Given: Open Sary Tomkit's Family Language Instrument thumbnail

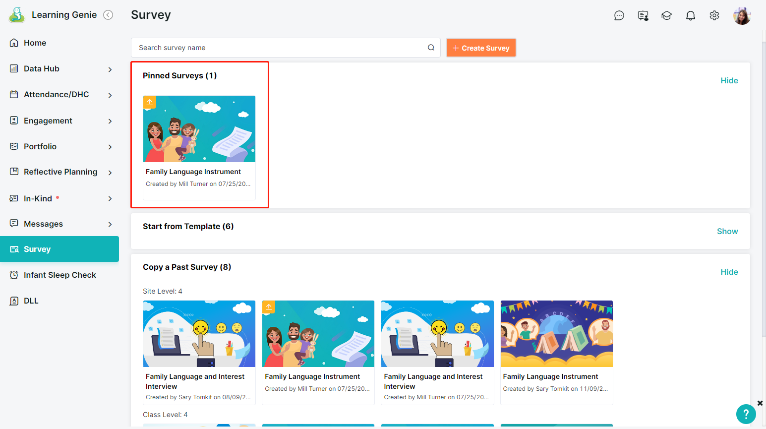Looking at the screenshot, I should (x=556, y=334).
